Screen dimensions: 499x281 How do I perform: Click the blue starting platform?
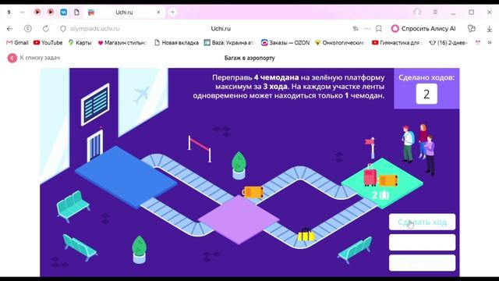pos(126,177)
